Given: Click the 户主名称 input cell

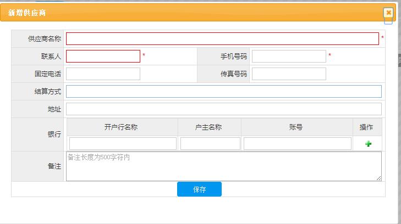Looking at the screenshot, I should 210,143.
